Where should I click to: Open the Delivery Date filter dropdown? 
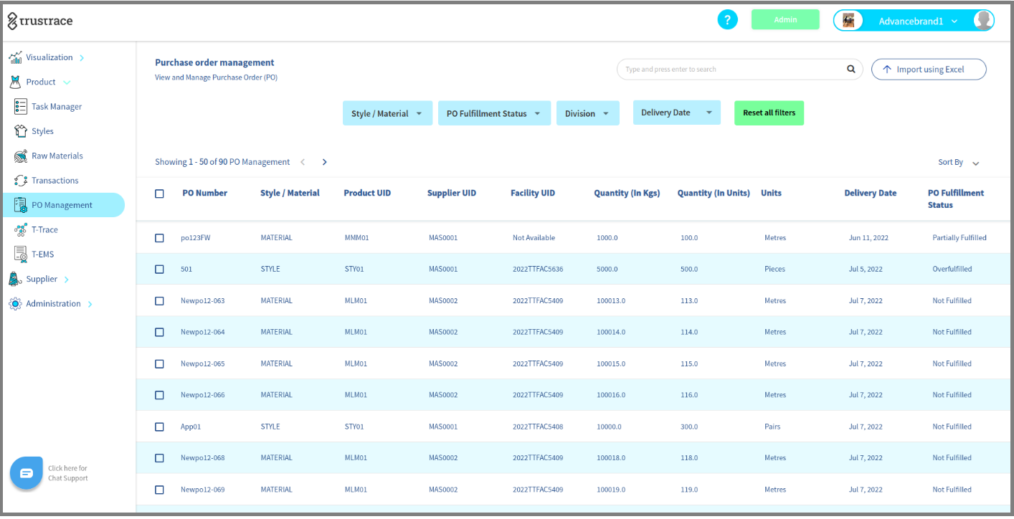pos(676,113)
